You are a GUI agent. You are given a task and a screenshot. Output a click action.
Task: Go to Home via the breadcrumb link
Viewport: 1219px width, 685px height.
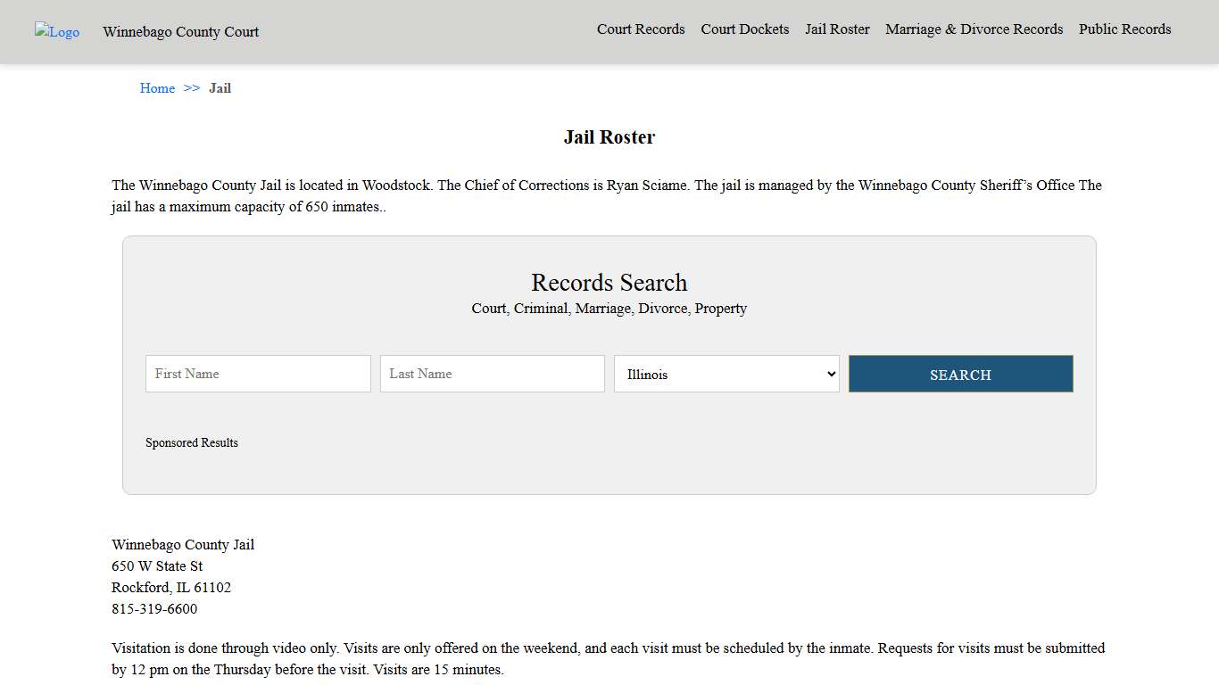(157, 87)
